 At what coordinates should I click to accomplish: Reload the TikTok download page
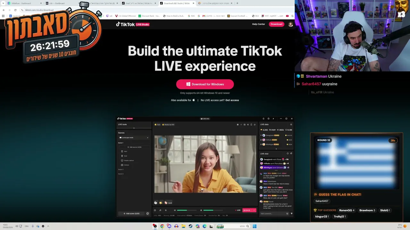[x=15, y=10]
